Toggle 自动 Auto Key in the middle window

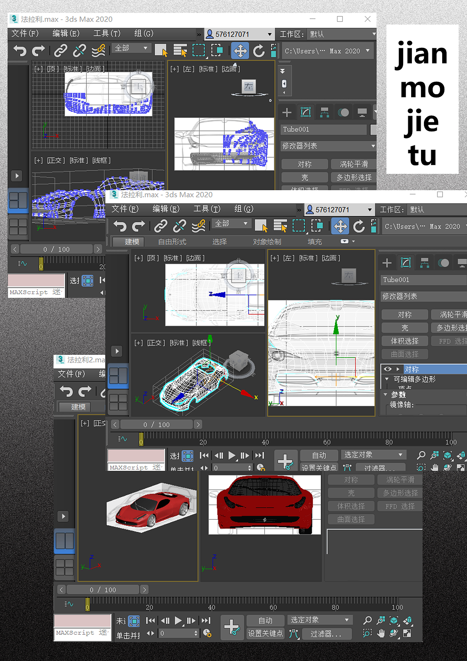pos(319,455)
